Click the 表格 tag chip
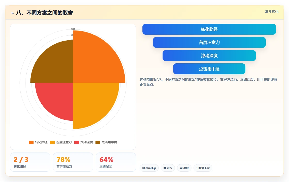This screenshot has height=182, width=289. pos(168,168)
